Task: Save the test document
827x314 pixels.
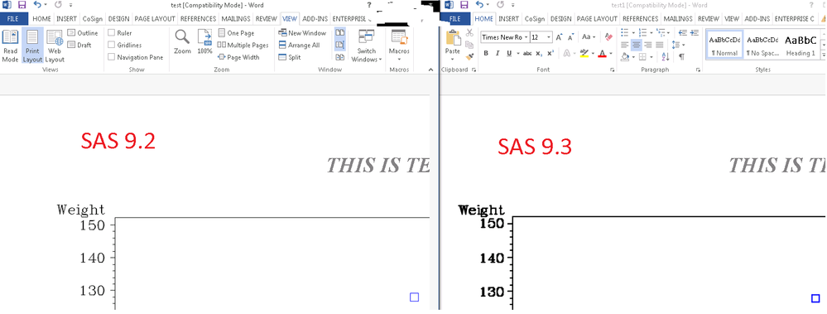Action: tap(22, 5)
